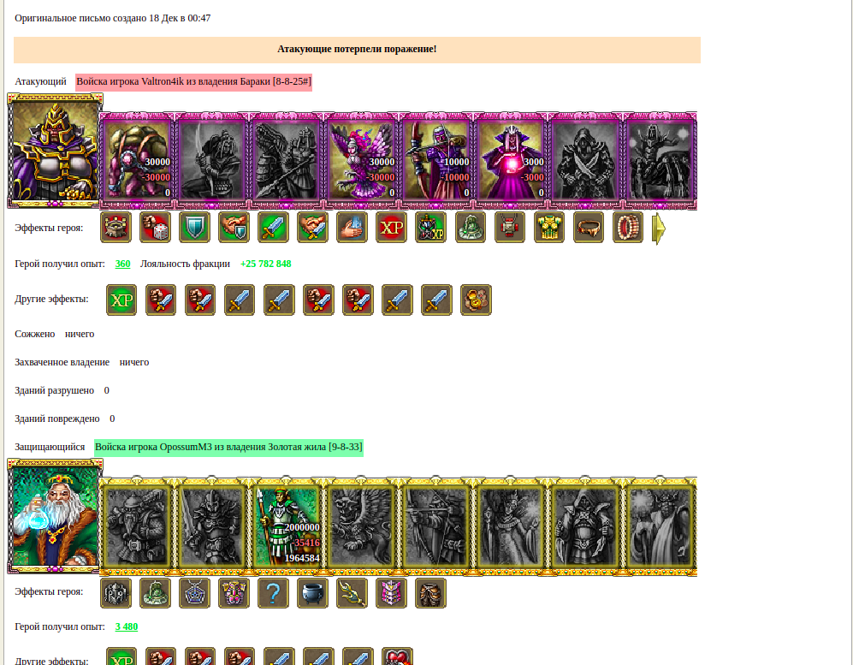Click the defender wizard hero portrait
Image resolution: width=853 pixels, height=665 pixels.
tap(55, 516)
